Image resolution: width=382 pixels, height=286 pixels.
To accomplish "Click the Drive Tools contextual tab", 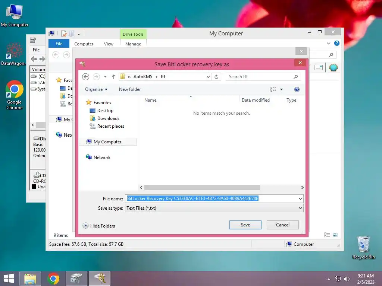I will (133, 34).
